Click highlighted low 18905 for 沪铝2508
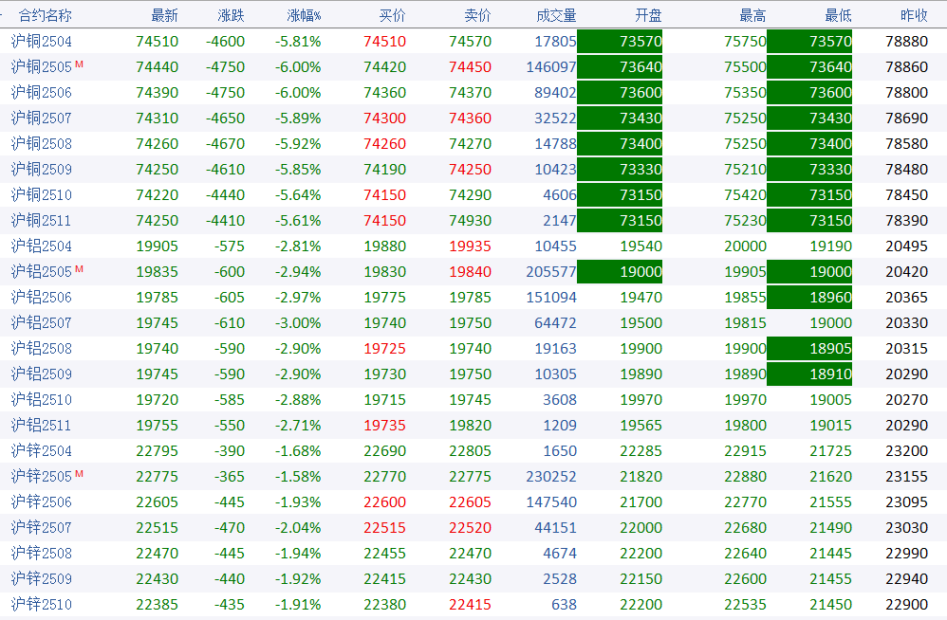This screenshot has height=620, width=947. pyautogui.click(x=809, y=349)
